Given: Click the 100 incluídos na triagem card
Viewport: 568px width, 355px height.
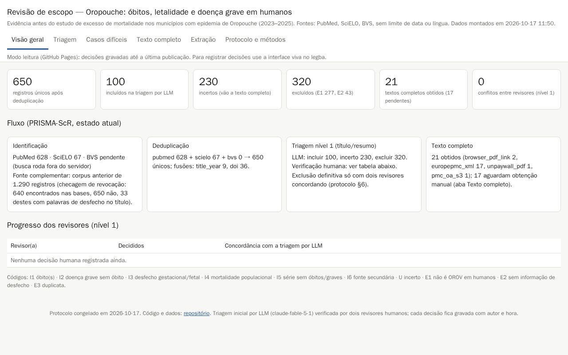Looking at the screenshot, I should (x=144, y=89).
